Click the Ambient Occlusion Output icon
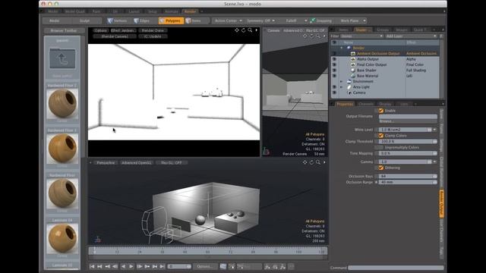 [352, 54]
